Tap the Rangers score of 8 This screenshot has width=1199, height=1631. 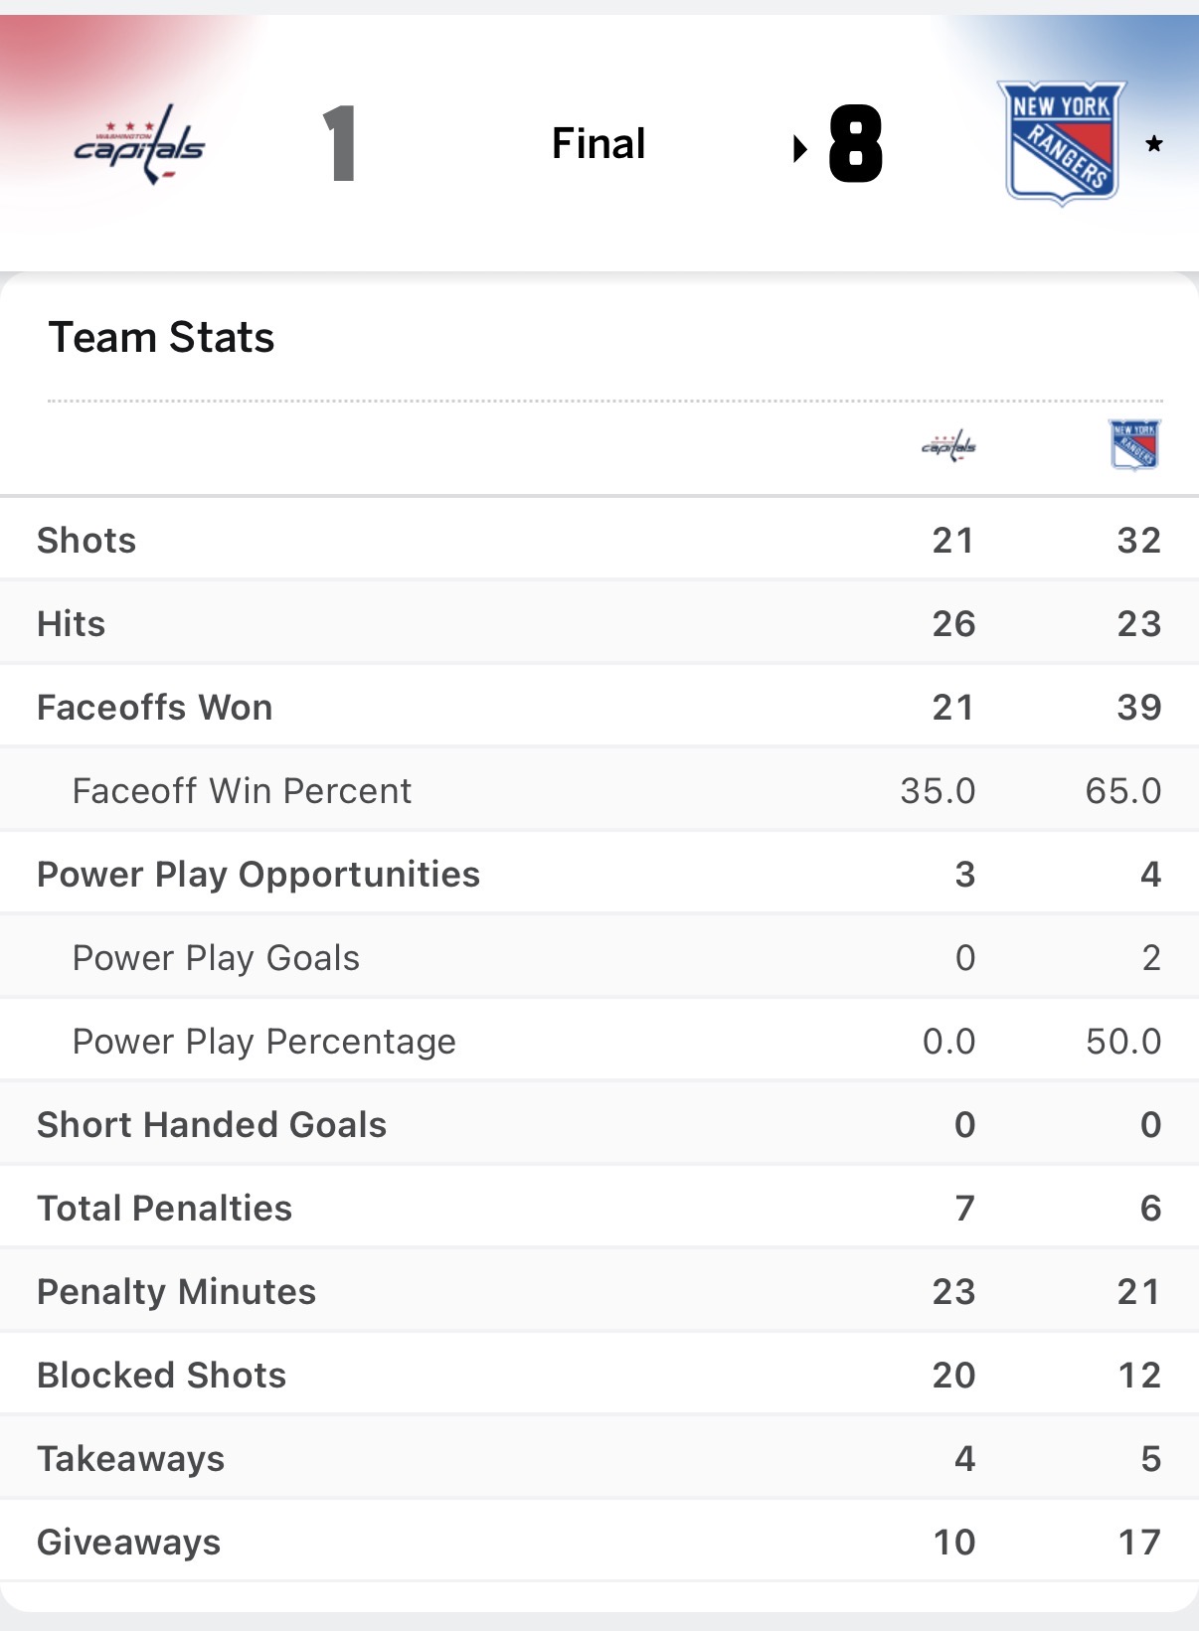pos(856,144)
